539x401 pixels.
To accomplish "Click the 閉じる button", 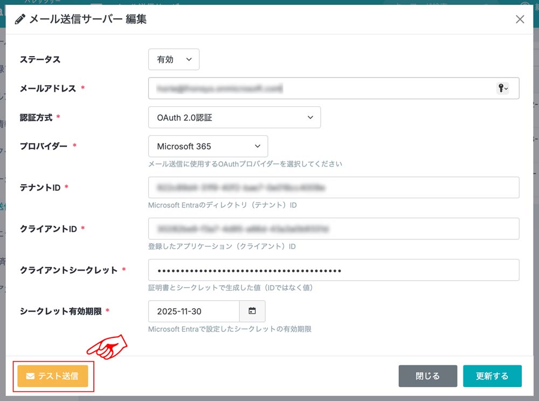I will 427,376.
